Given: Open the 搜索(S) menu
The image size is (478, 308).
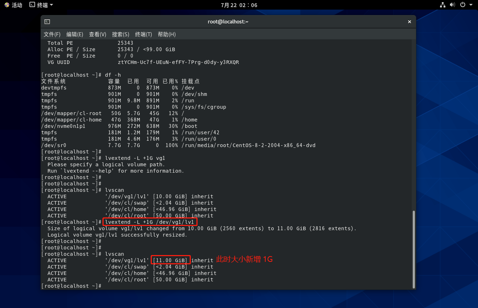Looking at the screenshot, I should [x=121, y=34].
